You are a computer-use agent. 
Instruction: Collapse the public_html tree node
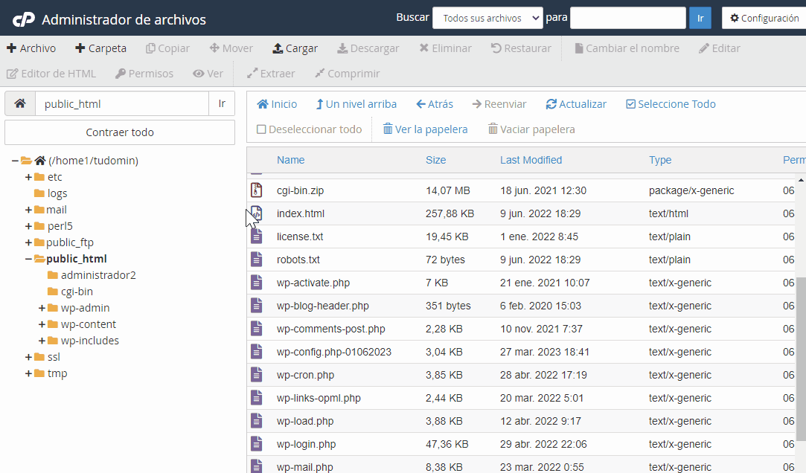coord(29,259)
